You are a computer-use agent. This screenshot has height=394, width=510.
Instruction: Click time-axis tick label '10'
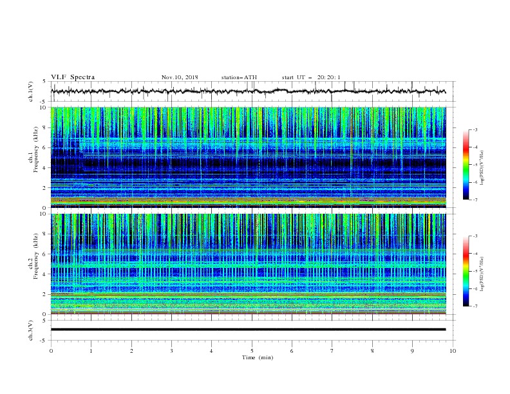[453, 351]
